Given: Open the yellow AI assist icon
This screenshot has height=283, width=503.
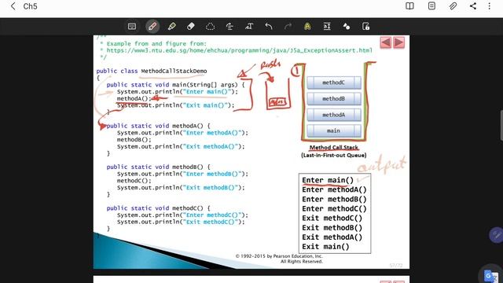Looking at the screenshot, I should point(307,26).
